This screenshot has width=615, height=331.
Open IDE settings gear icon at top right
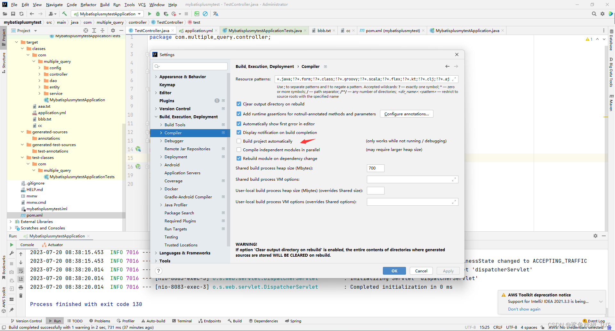pos(603,14)
